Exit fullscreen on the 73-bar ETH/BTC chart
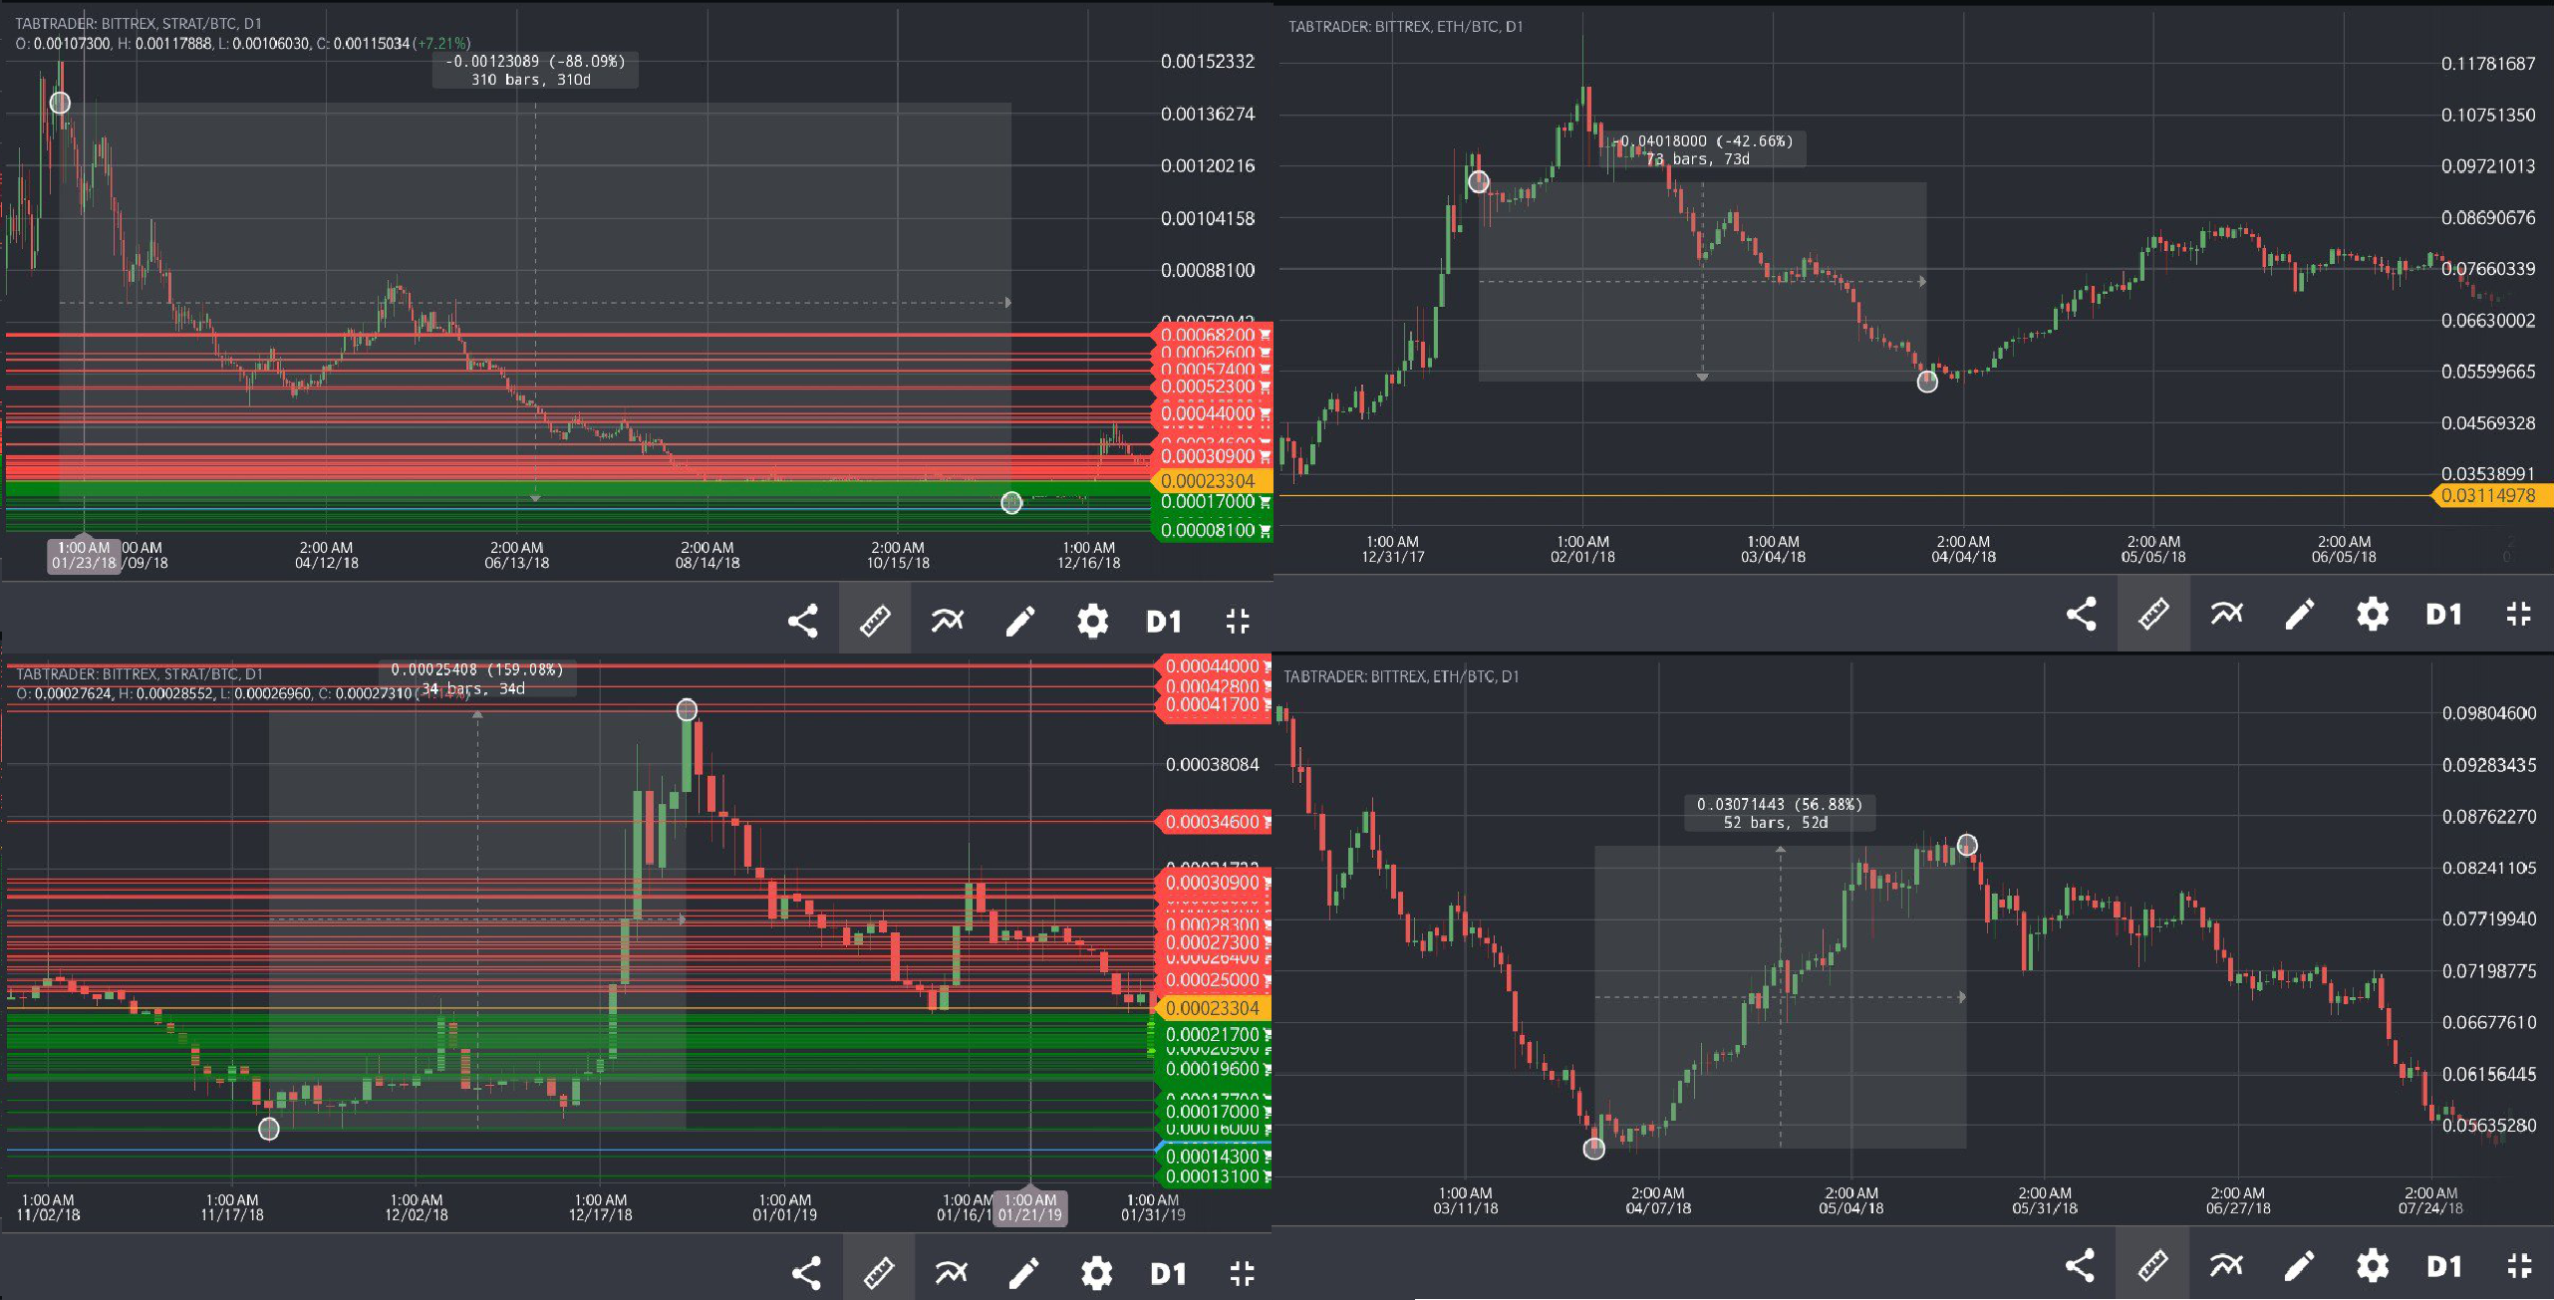 2518,614
